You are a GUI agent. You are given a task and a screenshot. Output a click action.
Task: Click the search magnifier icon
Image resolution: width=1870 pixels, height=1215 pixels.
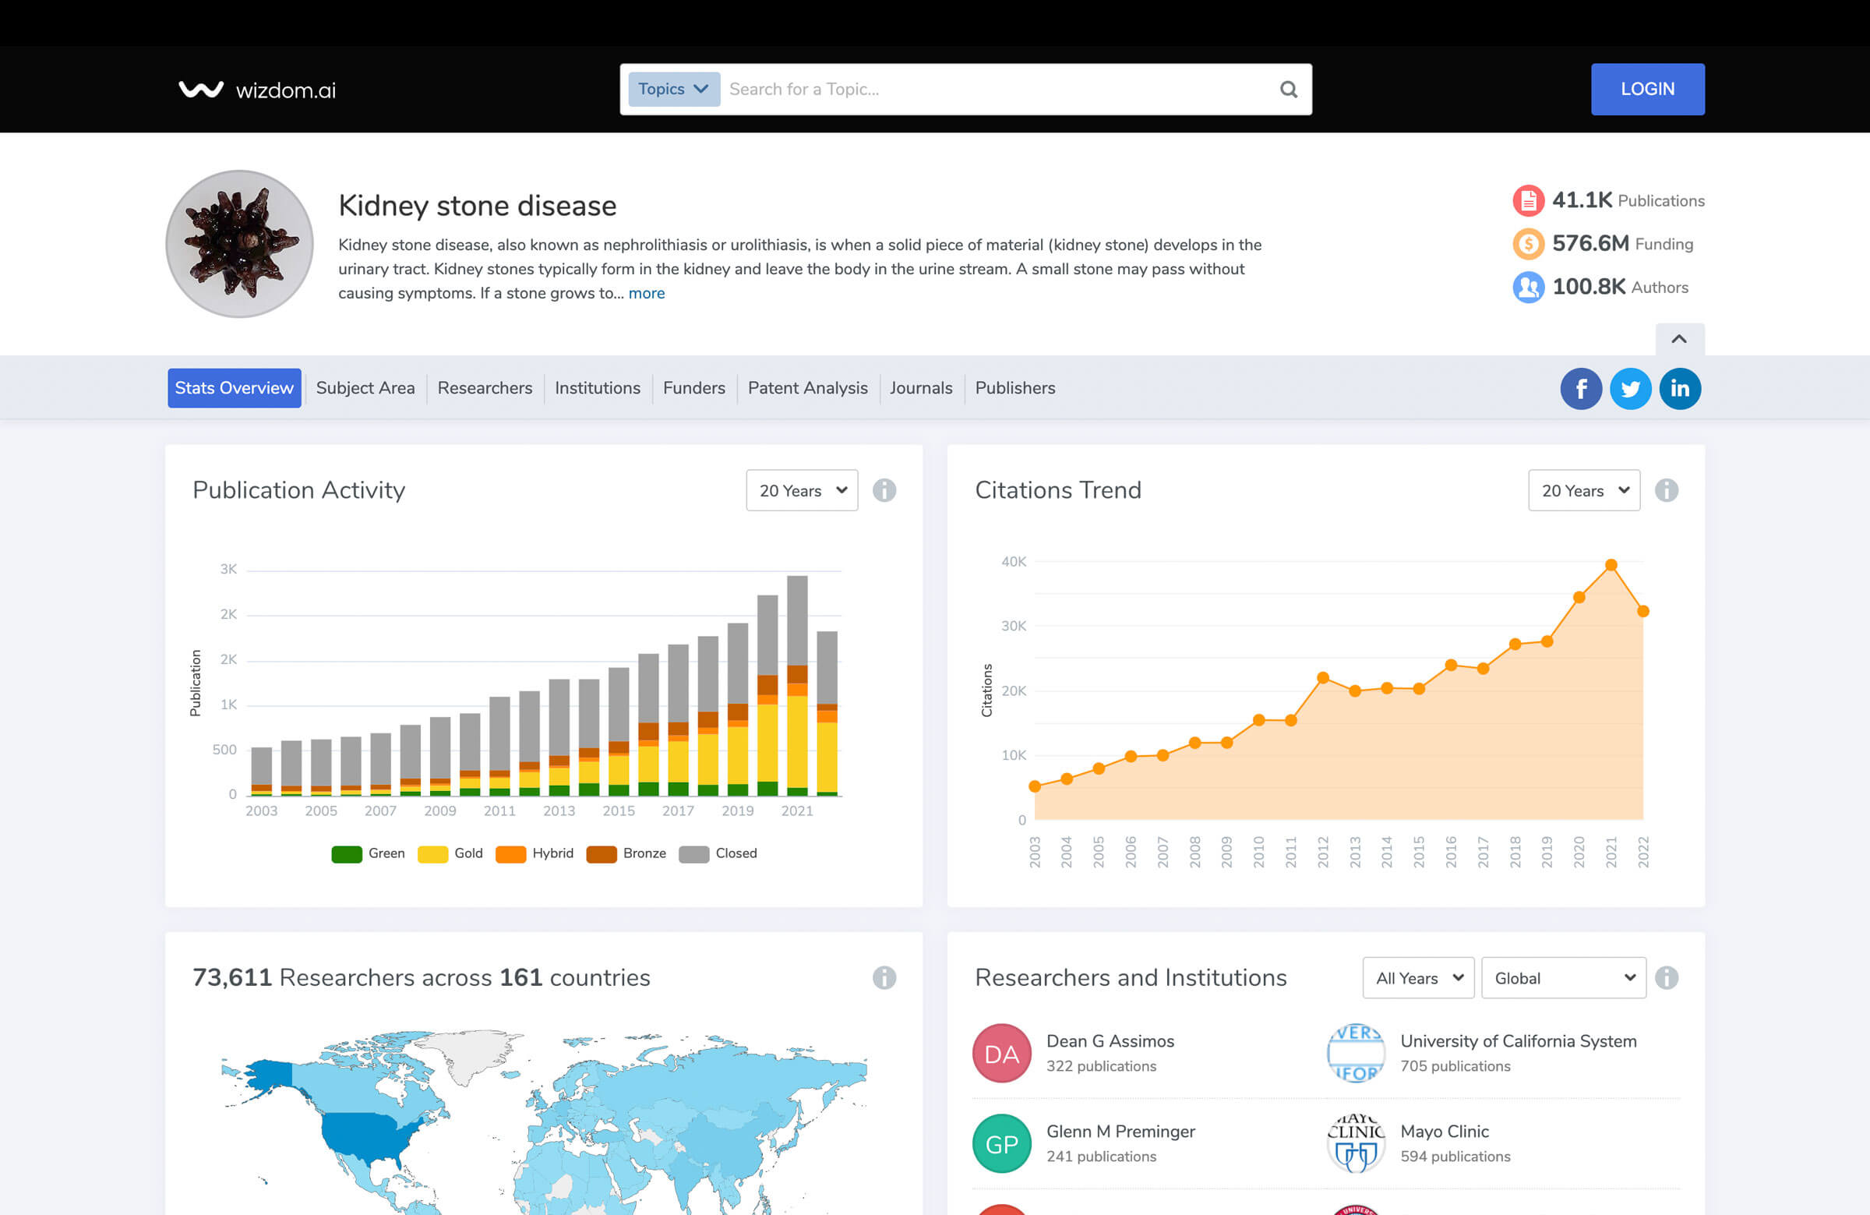coord(1288,90)
